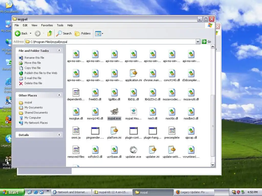Select the updater.ini file icon
The width and height of the screenshot is (262, 196).
152,150
